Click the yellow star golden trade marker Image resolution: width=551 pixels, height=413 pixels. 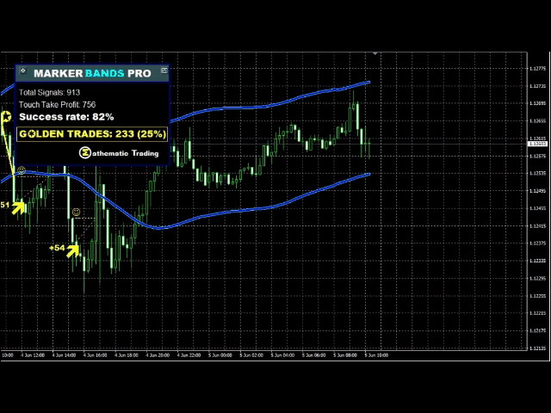point(7,117)
